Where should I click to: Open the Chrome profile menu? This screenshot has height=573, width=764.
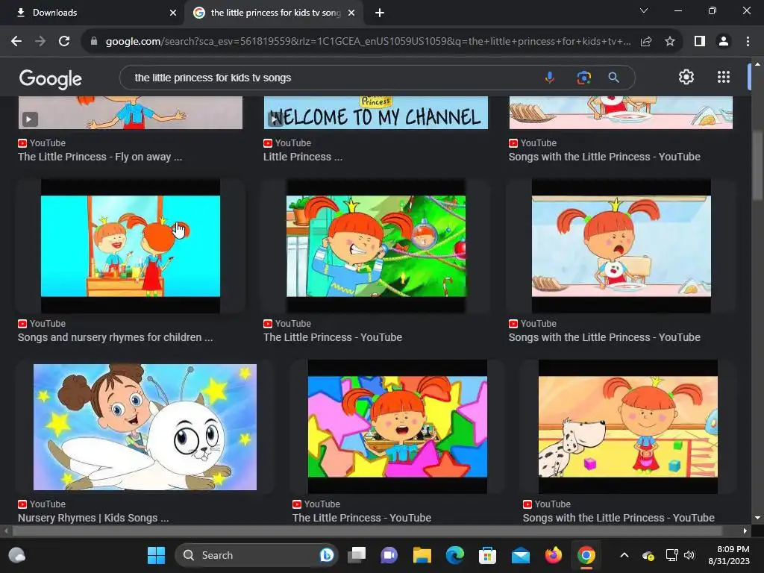click(724, 42)
